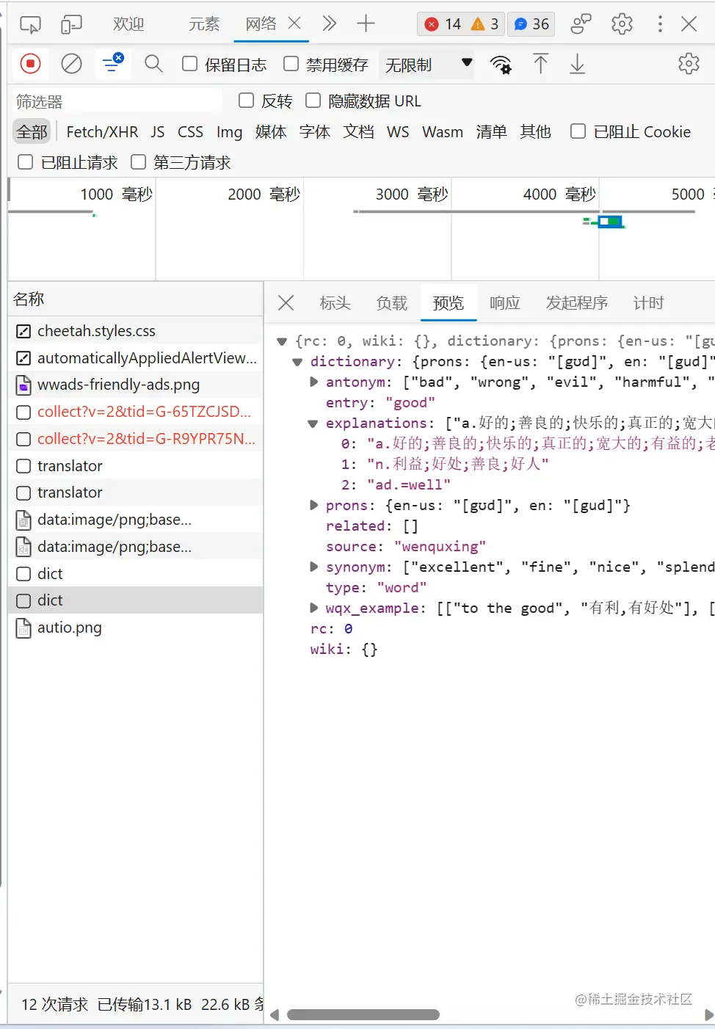Enable 禁用缓存 checkbox
This screenshot has width=715, height=1029.
(x=291, y=64)
